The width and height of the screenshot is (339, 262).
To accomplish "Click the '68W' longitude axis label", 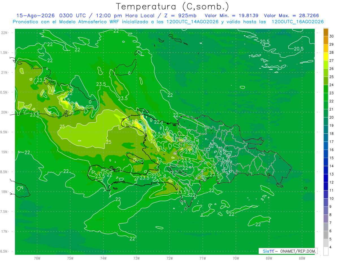I will click(x=302, y=258).
